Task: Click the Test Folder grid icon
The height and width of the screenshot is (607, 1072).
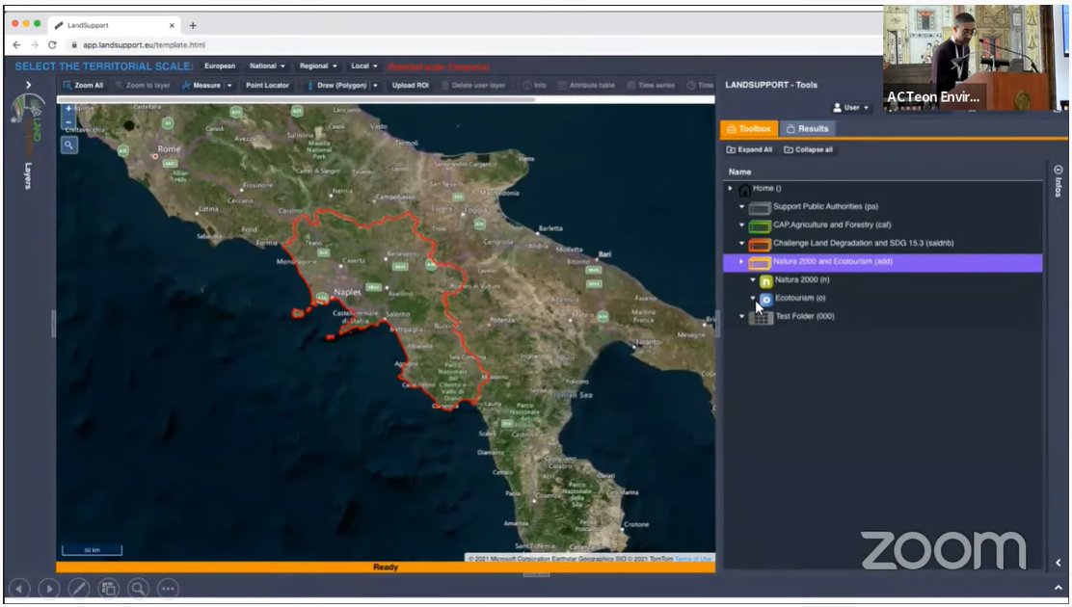Action: 761,317
